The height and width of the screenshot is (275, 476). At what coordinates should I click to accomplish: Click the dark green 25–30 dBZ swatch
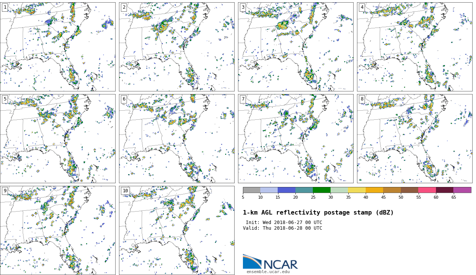click(321, 190)
